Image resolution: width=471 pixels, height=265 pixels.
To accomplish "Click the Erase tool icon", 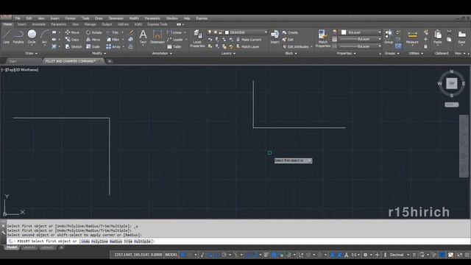I will click(132, 32).
